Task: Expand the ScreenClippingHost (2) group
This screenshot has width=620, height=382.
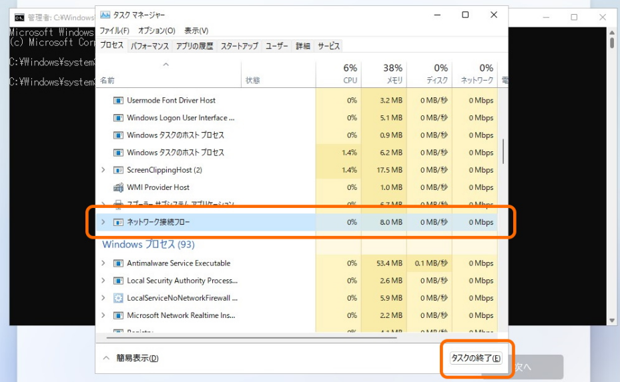Action: (x=103, y=170)
